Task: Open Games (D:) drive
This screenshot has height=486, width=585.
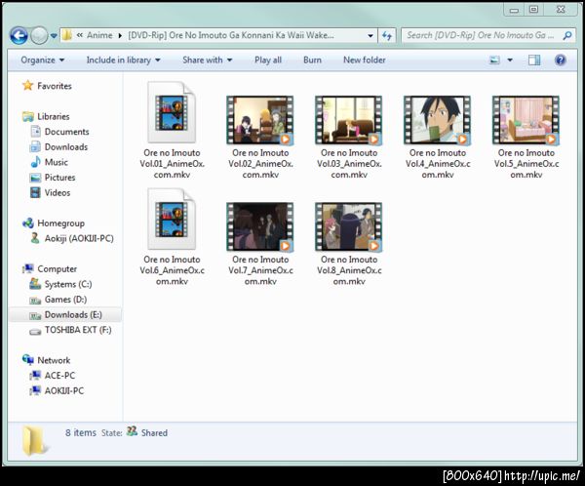Action: 65,300
